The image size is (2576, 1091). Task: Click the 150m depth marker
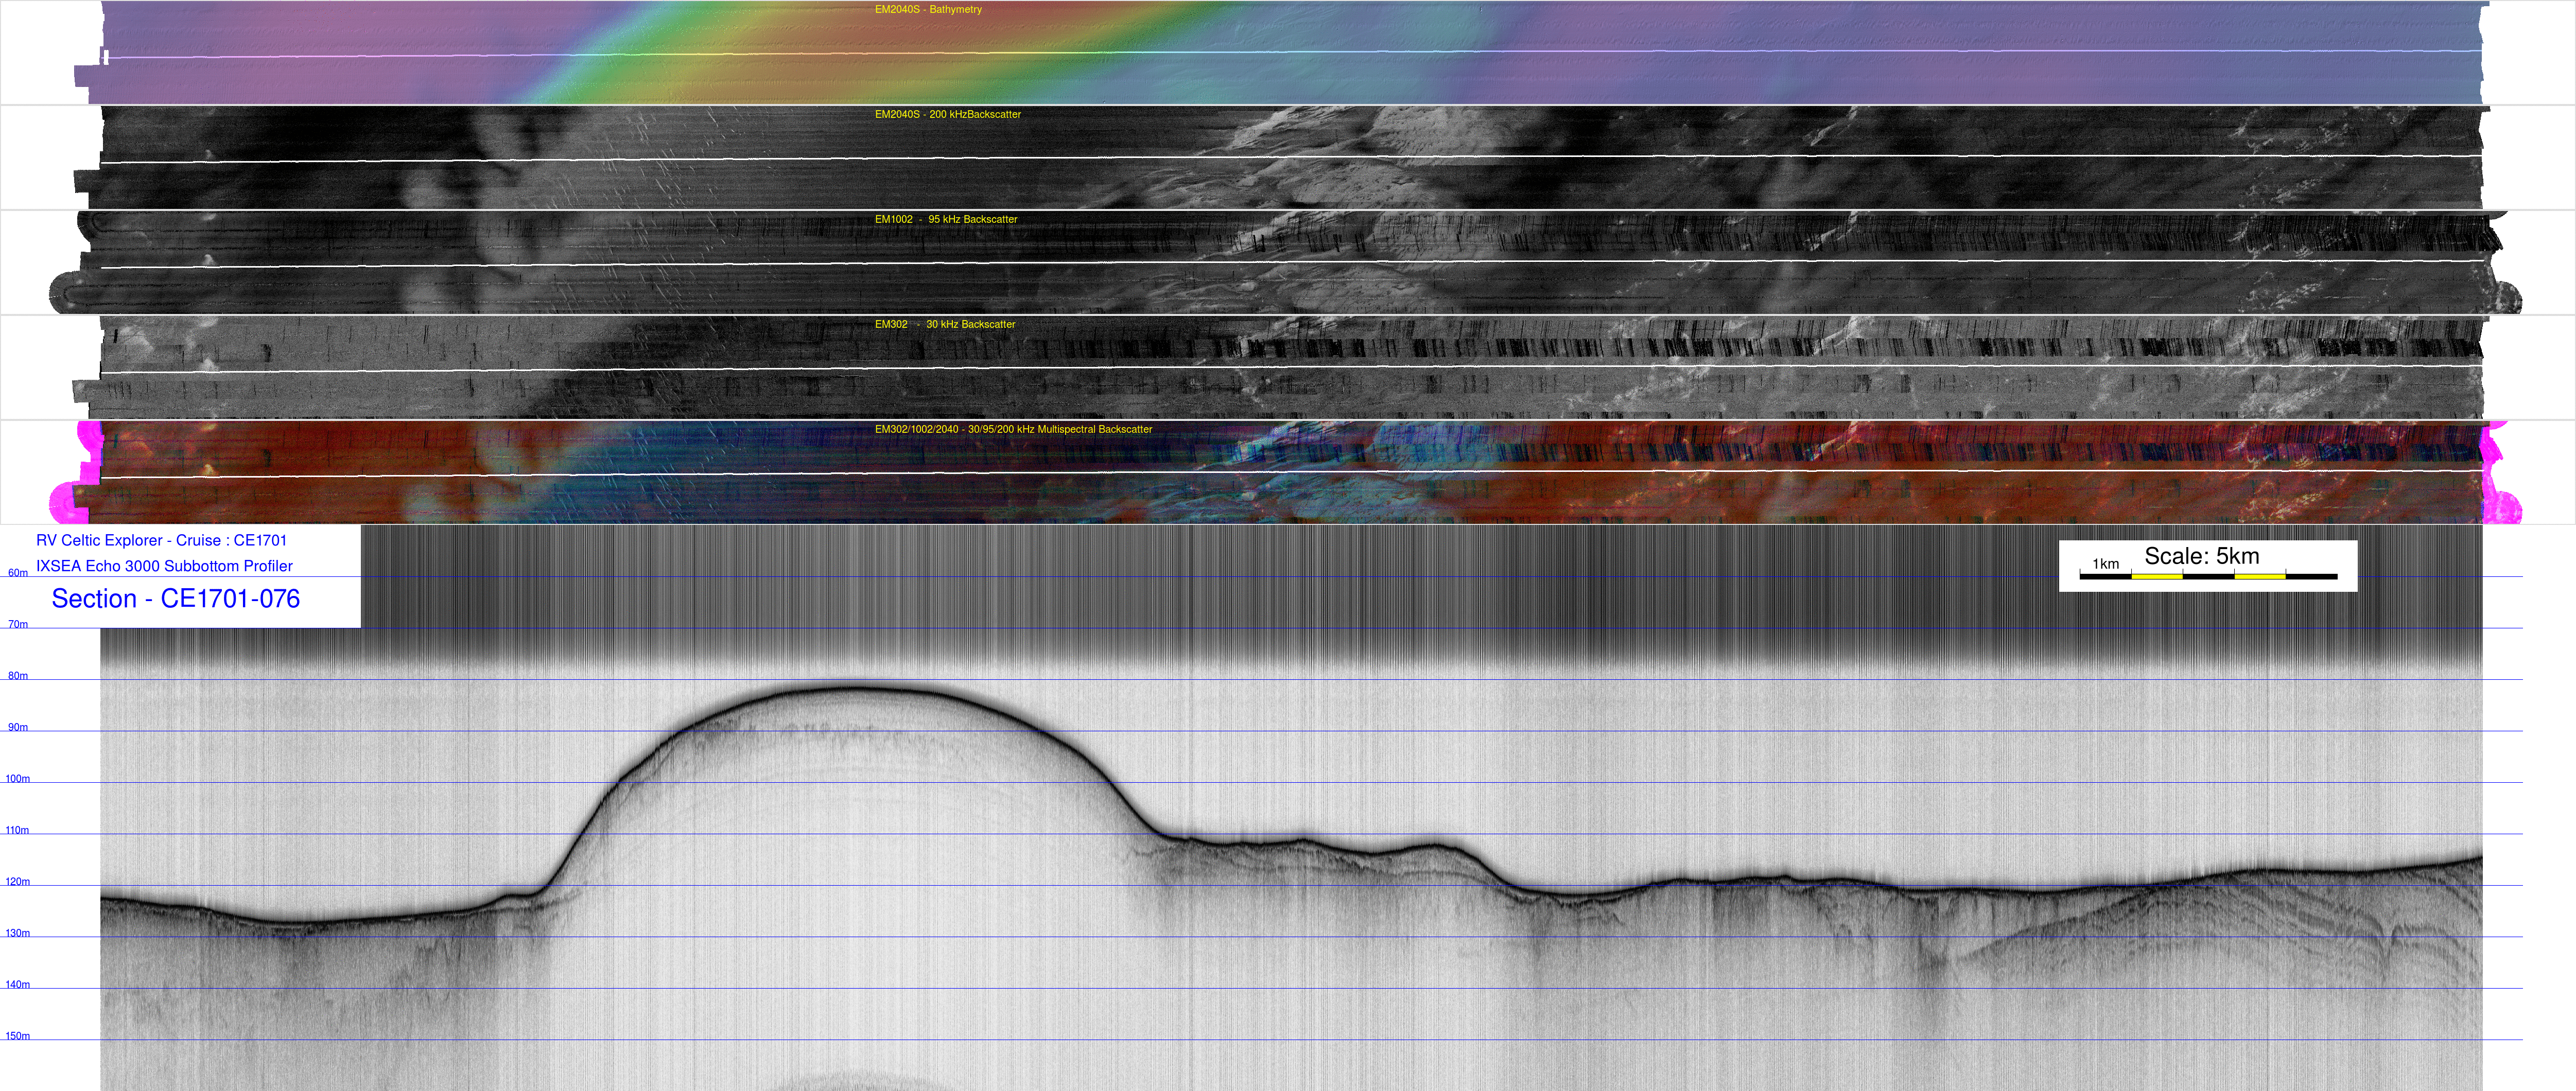tap(18, 1037)
